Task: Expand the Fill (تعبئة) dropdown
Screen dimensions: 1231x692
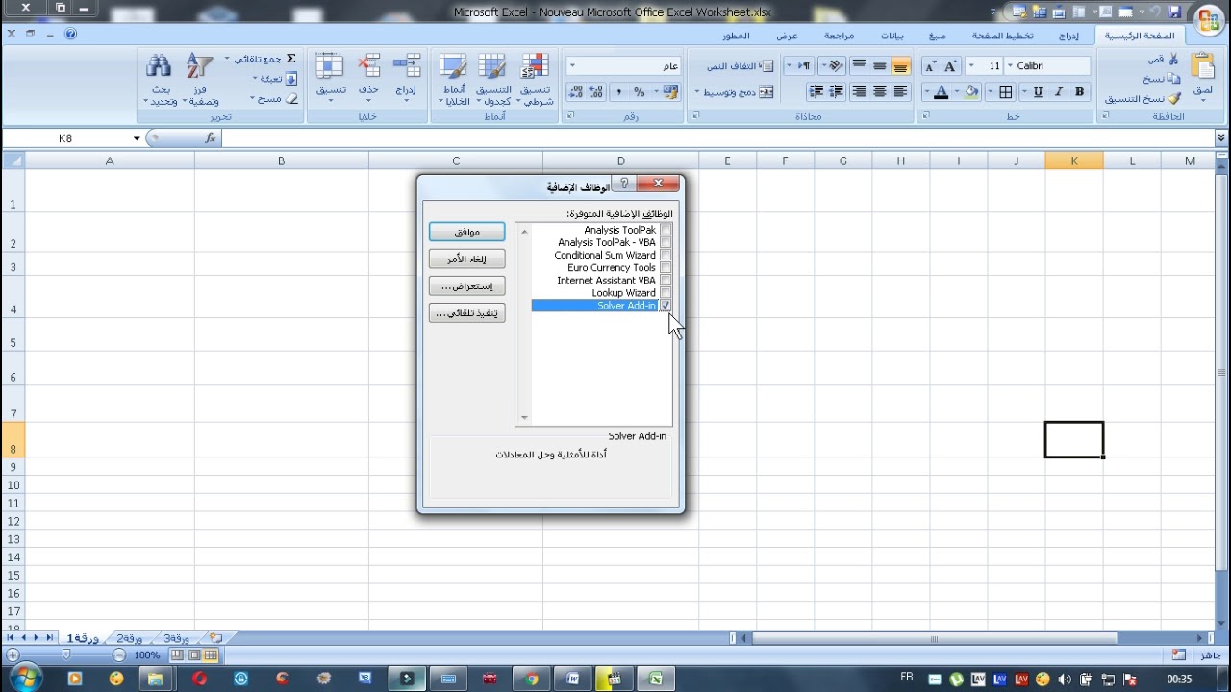Action: pos(256,79)
